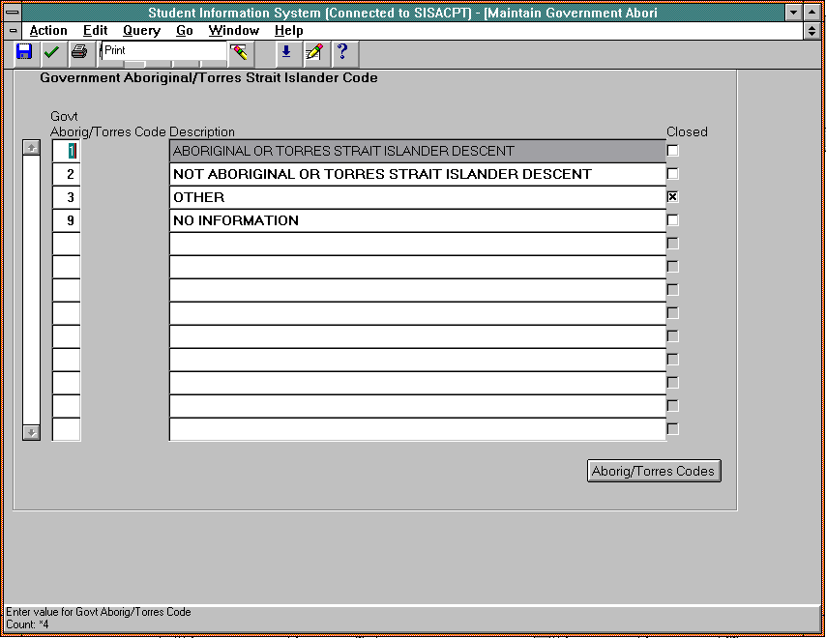
Task: Click the notepad with pencil edit icon
Action: pyautogui.click(x=313, y=51)
